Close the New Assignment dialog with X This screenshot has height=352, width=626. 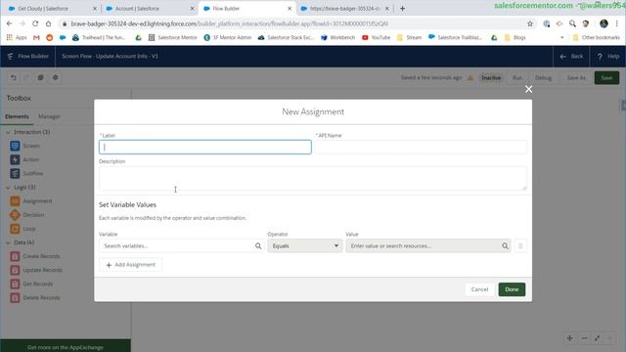click(x=528, y=89)
